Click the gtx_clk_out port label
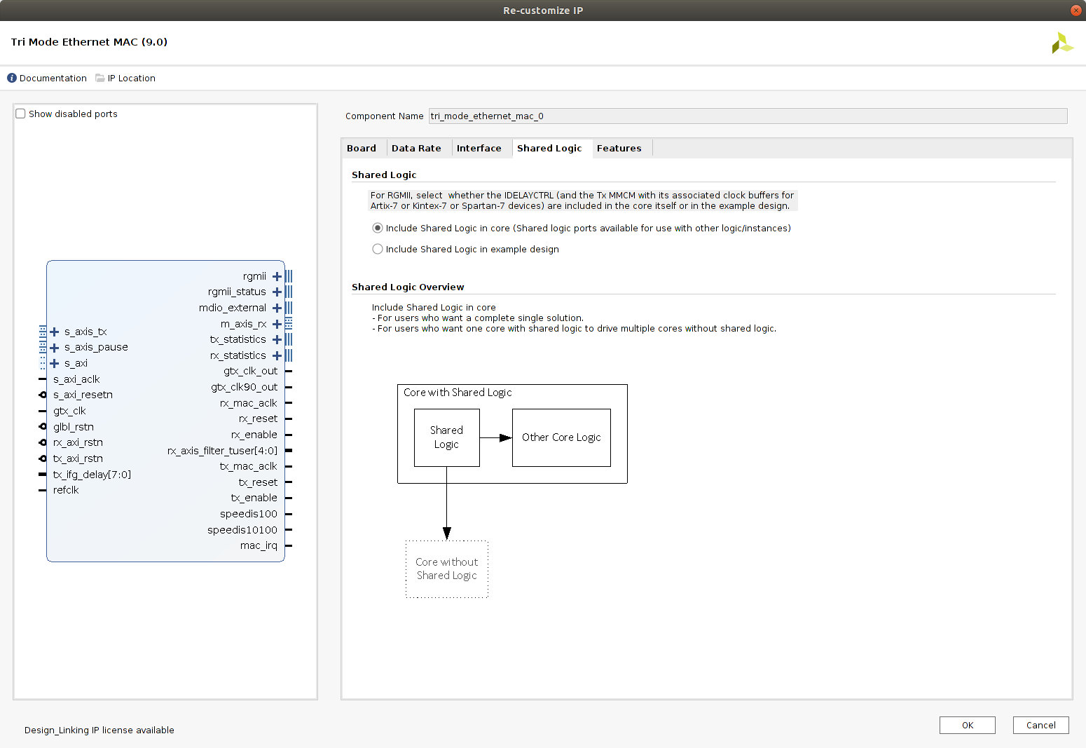Image resolution: width=1086 pixels, height=748 pixels. (x=251, y=371)
